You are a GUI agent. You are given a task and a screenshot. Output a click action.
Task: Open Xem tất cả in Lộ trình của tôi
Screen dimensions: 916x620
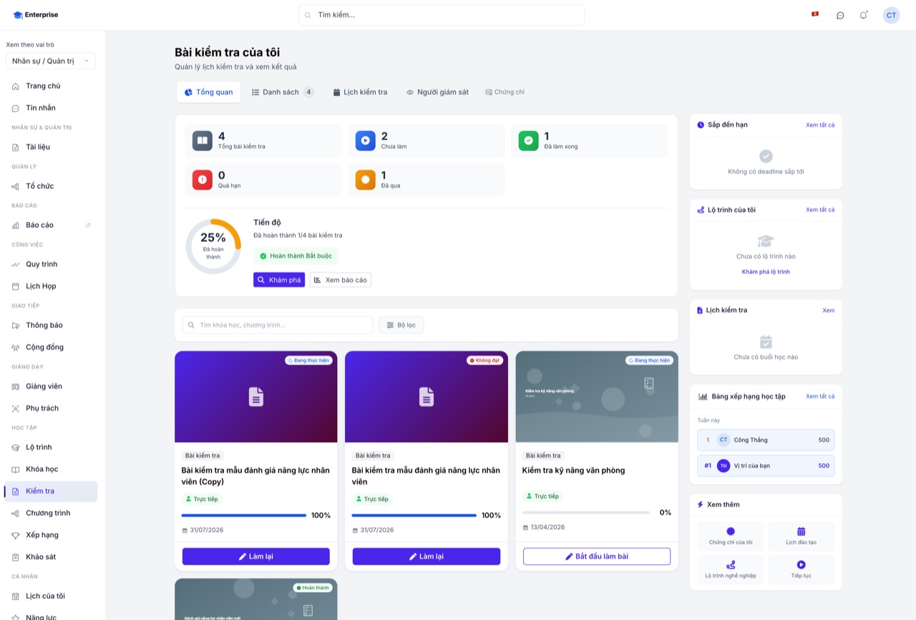pos(820,210)
